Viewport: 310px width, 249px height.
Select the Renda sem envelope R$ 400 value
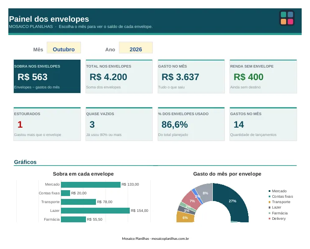(249, 77)
